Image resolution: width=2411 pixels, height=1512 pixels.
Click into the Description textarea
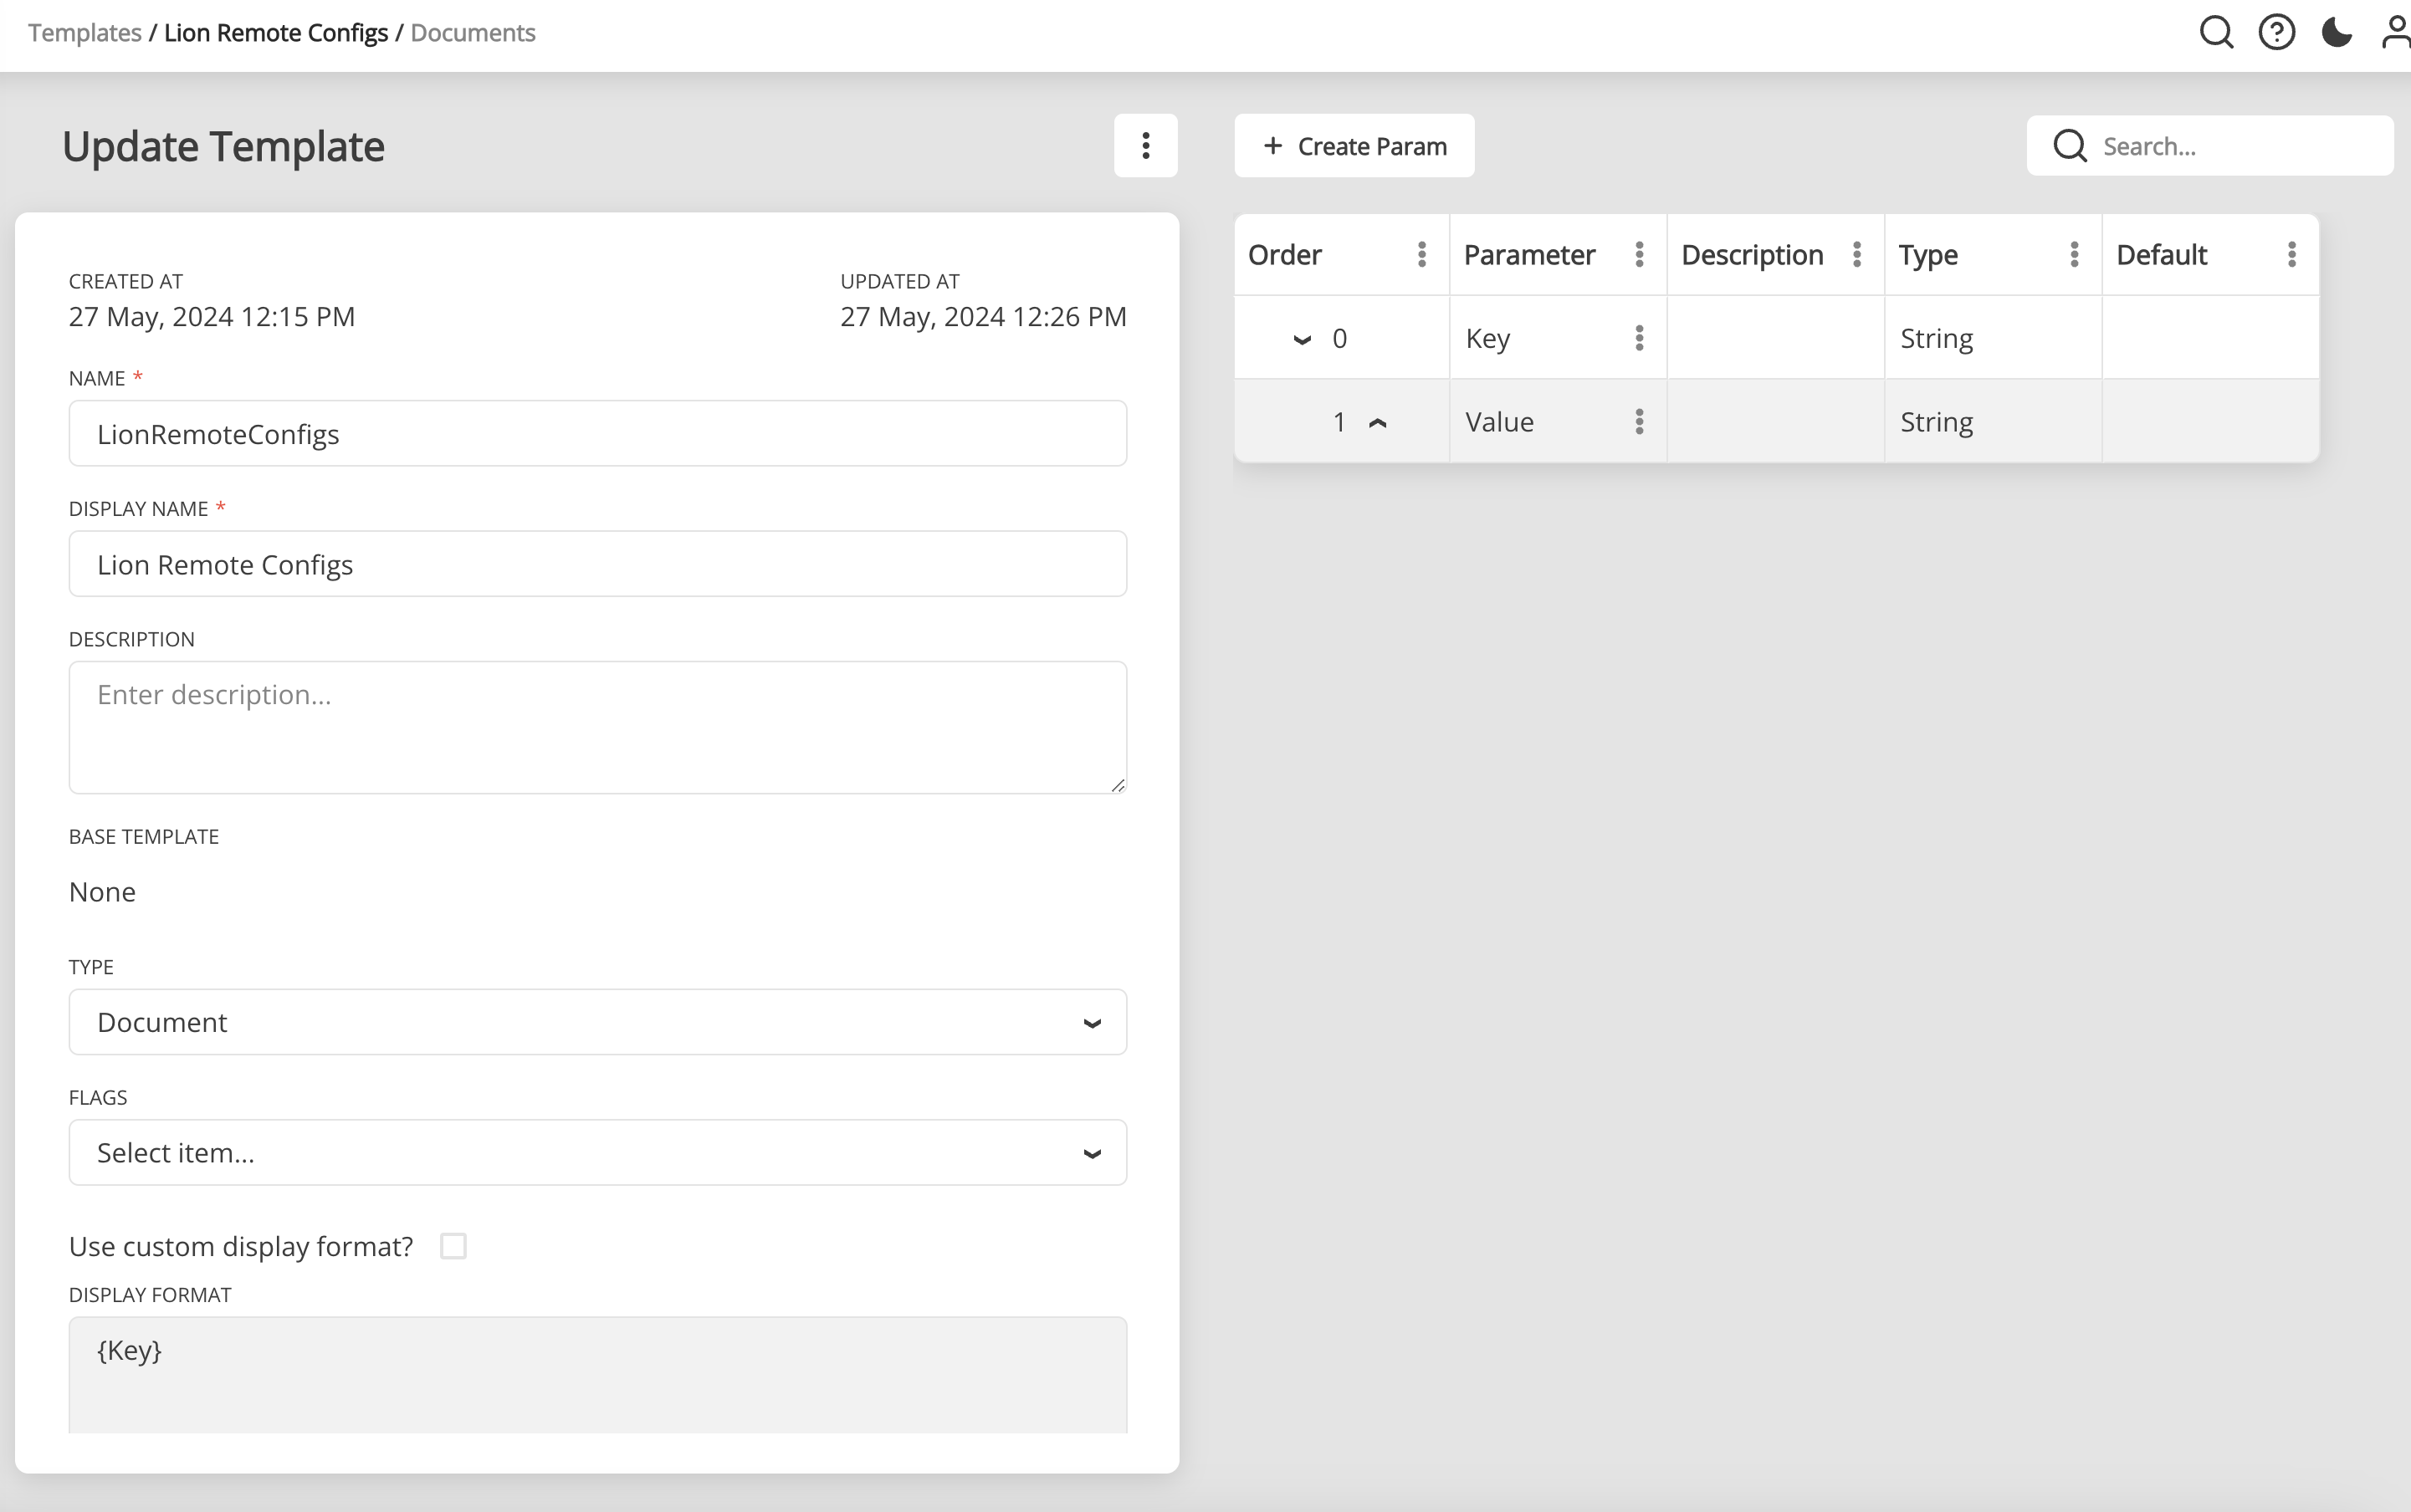(597, 727)
